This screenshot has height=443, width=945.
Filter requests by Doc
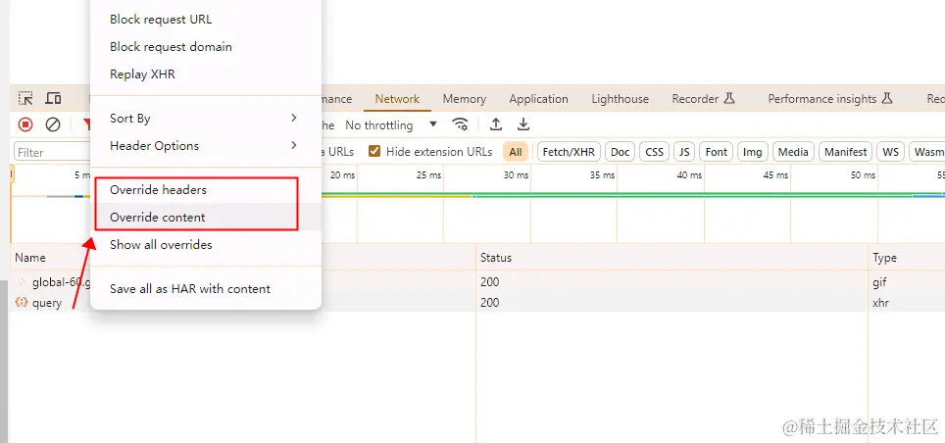tap(621, 152)
